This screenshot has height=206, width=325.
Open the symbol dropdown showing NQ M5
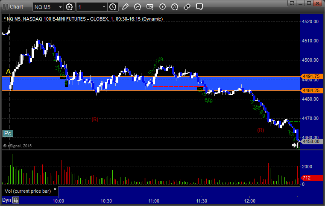[x=48, y=7]
